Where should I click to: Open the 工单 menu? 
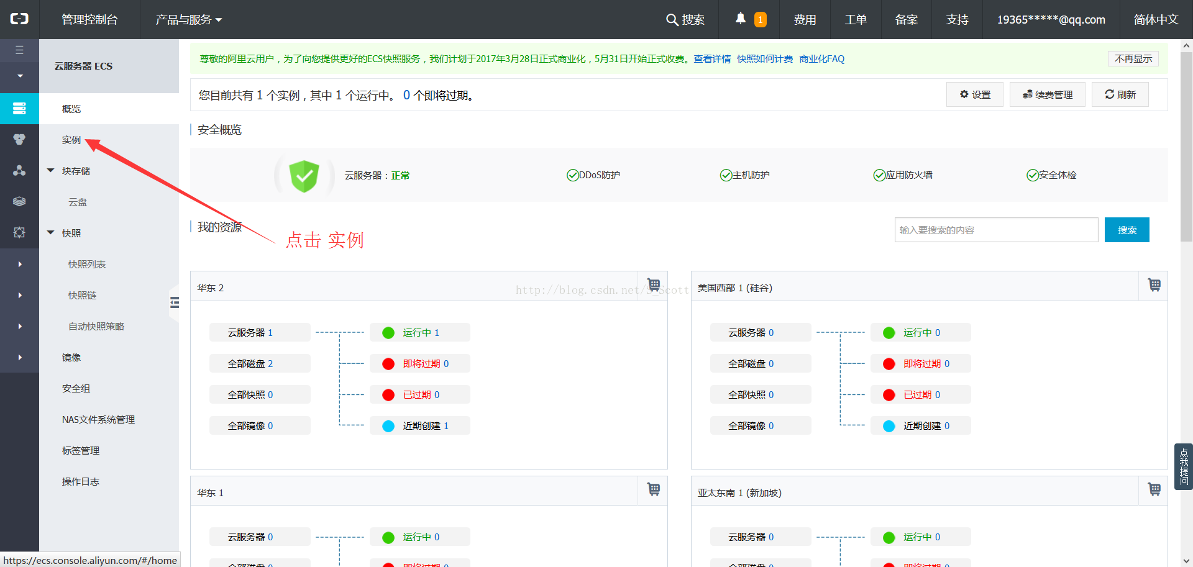point(856,20)
